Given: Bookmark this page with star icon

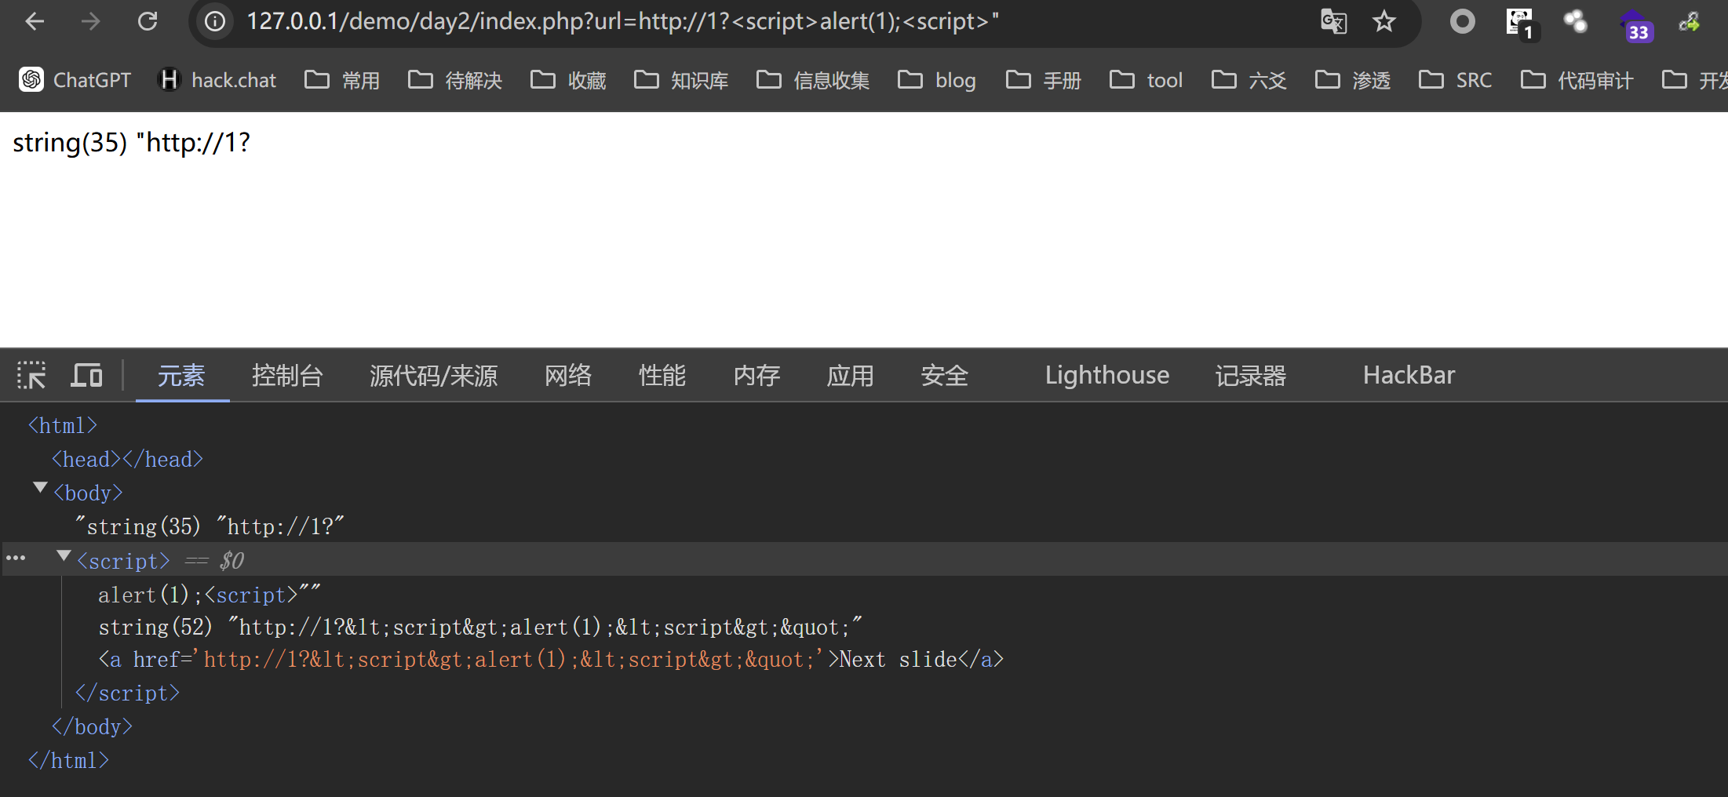Looking at the screenshot, I should coord(1384,22).
